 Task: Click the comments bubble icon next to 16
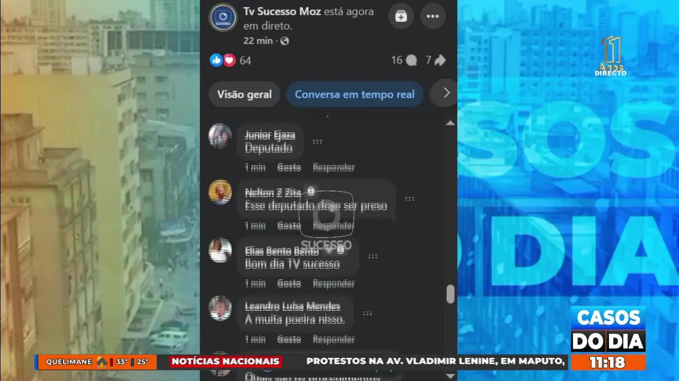click(x=411, y=60)
